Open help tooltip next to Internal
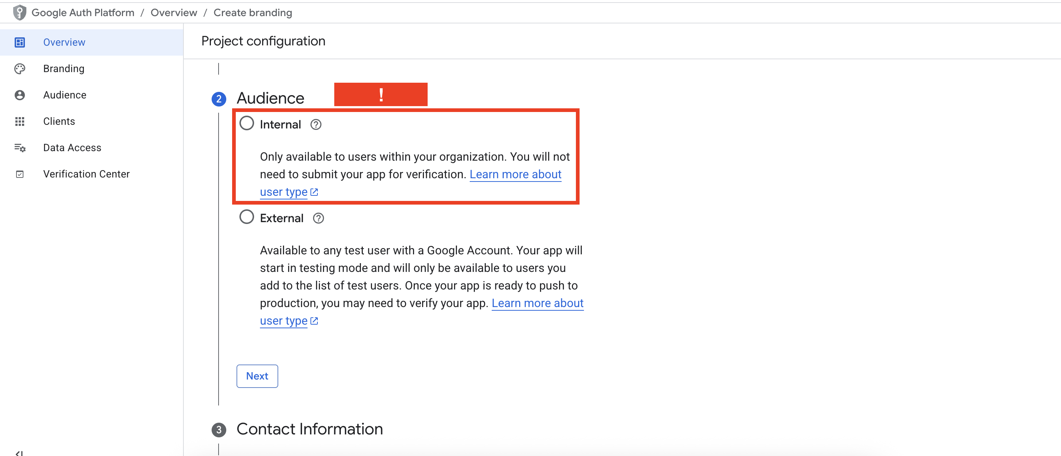Viewport: 1061px width, 456px height. coord(316,124)
